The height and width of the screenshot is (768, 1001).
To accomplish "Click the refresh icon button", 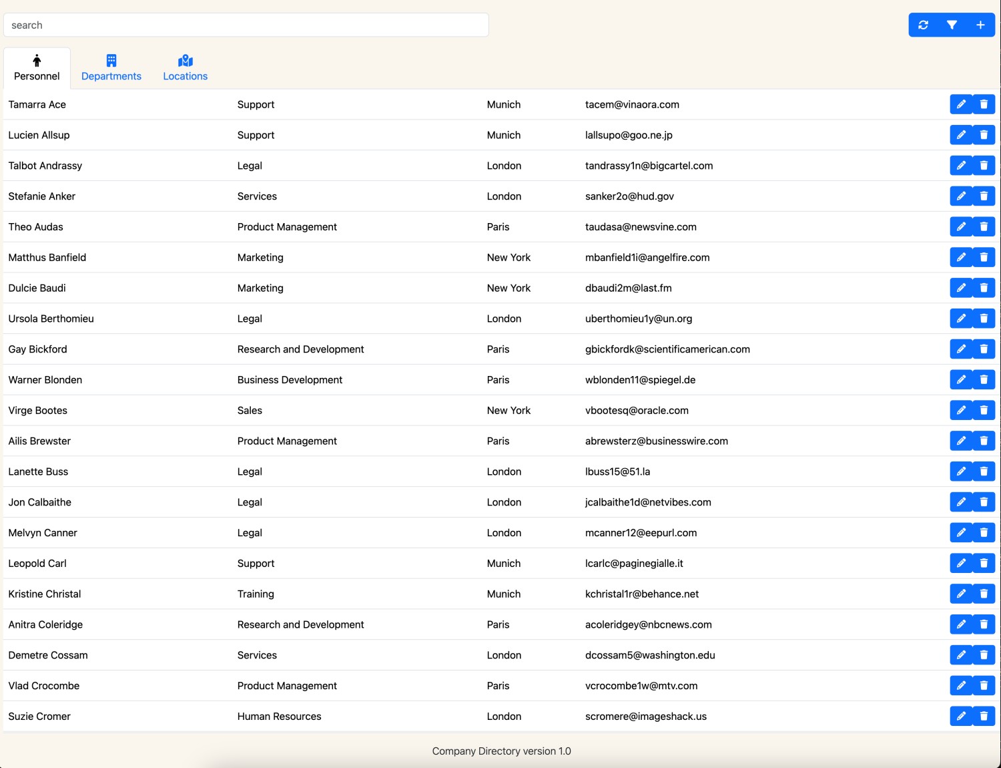I will pos(923,25).
